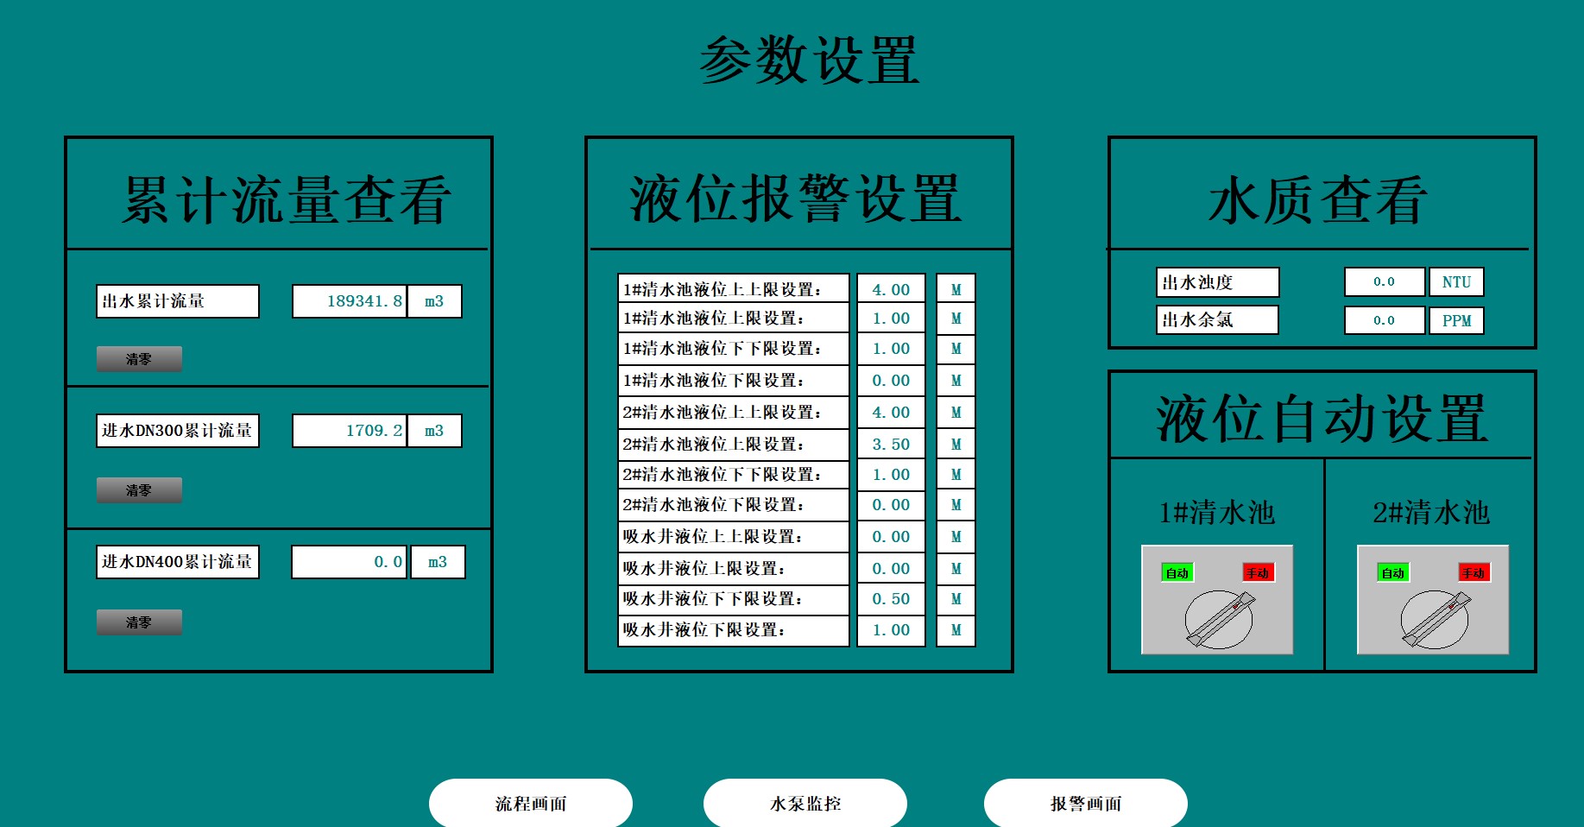1584x827 pixels.
Task: Open the 水泵监控 page
Action: (805, 804)
